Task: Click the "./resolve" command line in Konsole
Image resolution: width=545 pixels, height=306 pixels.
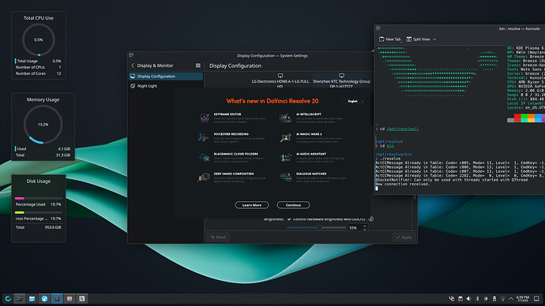Action: [x=389, y=159]
